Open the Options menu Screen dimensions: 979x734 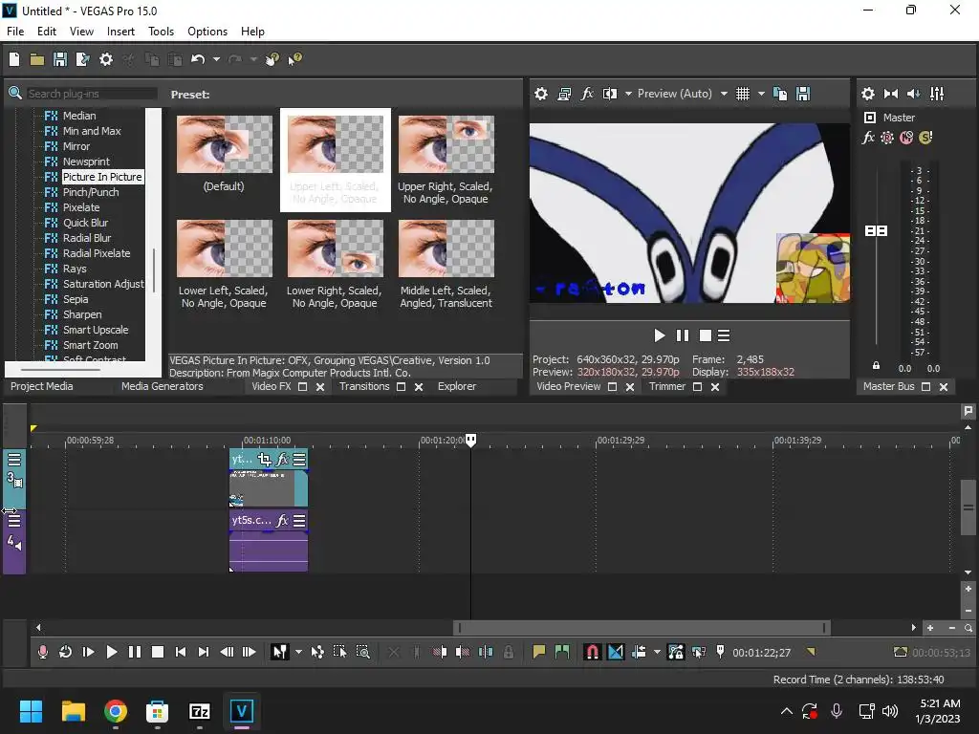(207, 32)
